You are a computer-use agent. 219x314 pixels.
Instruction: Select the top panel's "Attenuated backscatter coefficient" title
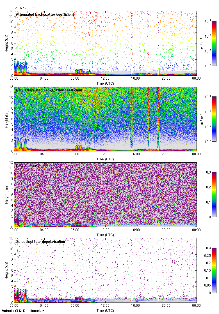tap(45, 14)
